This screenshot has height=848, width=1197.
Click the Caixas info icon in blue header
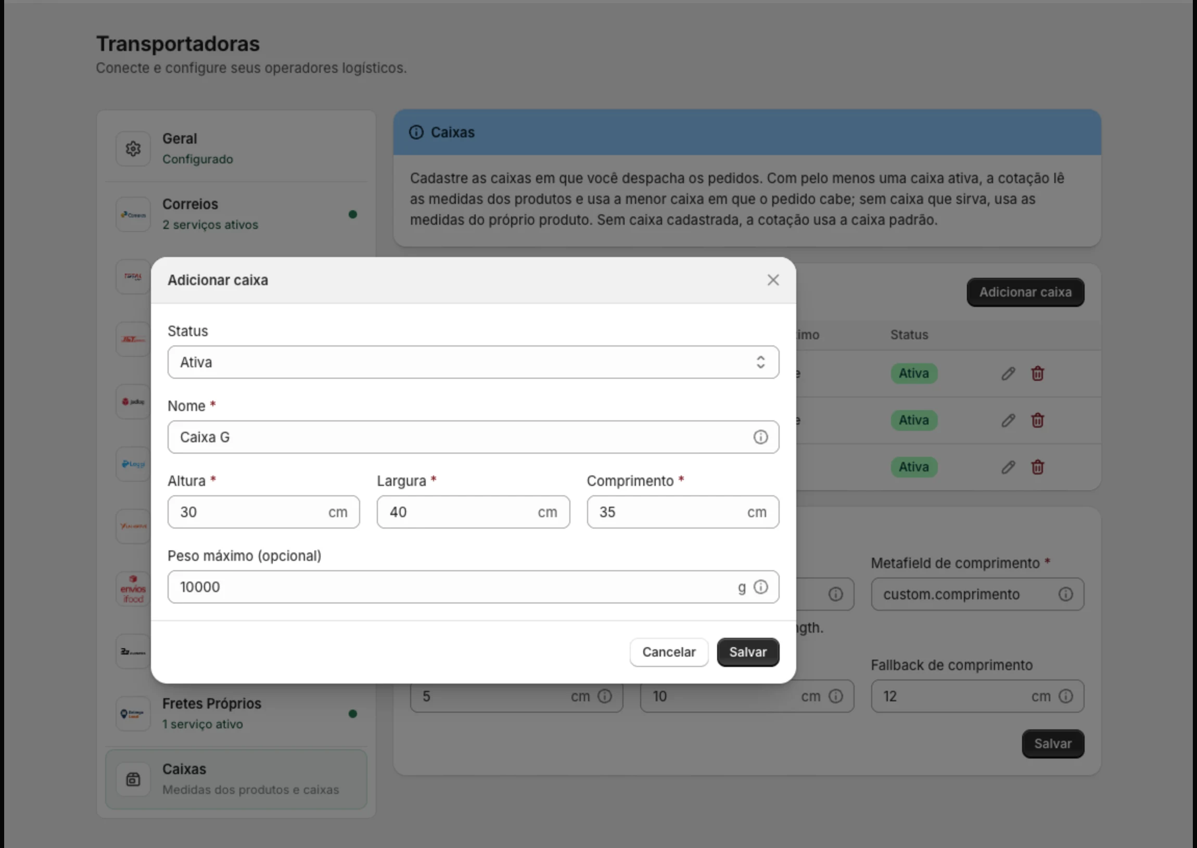tap(416, 132)
